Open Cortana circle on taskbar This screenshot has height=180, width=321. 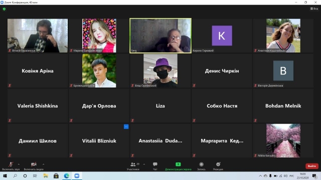coord(25,175)
